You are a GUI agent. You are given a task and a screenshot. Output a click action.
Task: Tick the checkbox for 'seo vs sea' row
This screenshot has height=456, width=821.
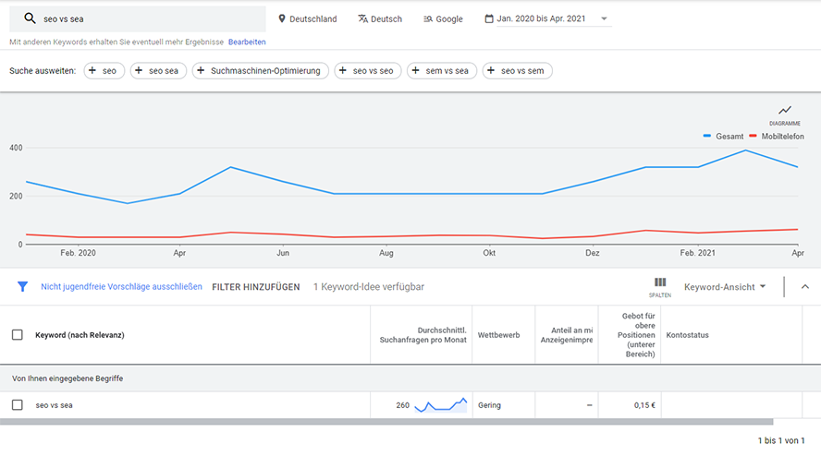coord(18,404)
